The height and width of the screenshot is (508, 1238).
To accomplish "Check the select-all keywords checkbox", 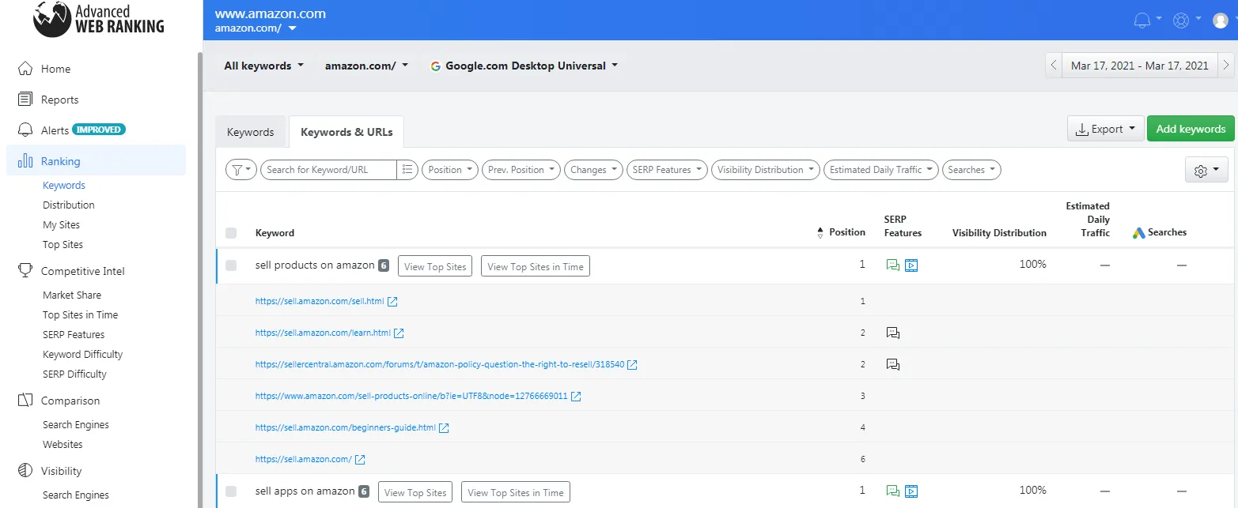I will click(x=231, y=233).
